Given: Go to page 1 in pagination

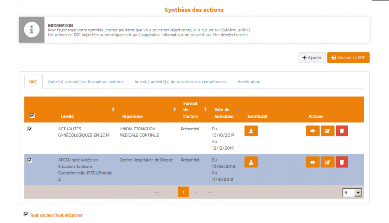Looking at the screenshot, I should [x=183, y=192].
